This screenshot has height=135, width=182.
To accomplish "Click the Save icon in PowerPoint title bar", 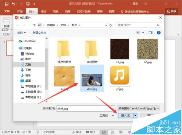I will click(x=7, y=4).
